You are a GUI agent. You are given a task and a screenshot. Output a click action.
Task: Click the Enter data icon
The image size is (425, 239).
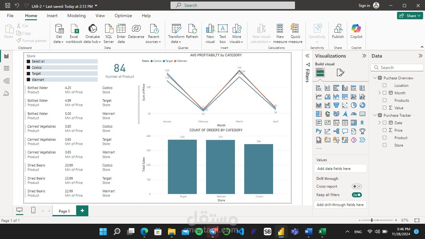click(x=121, y=29)
